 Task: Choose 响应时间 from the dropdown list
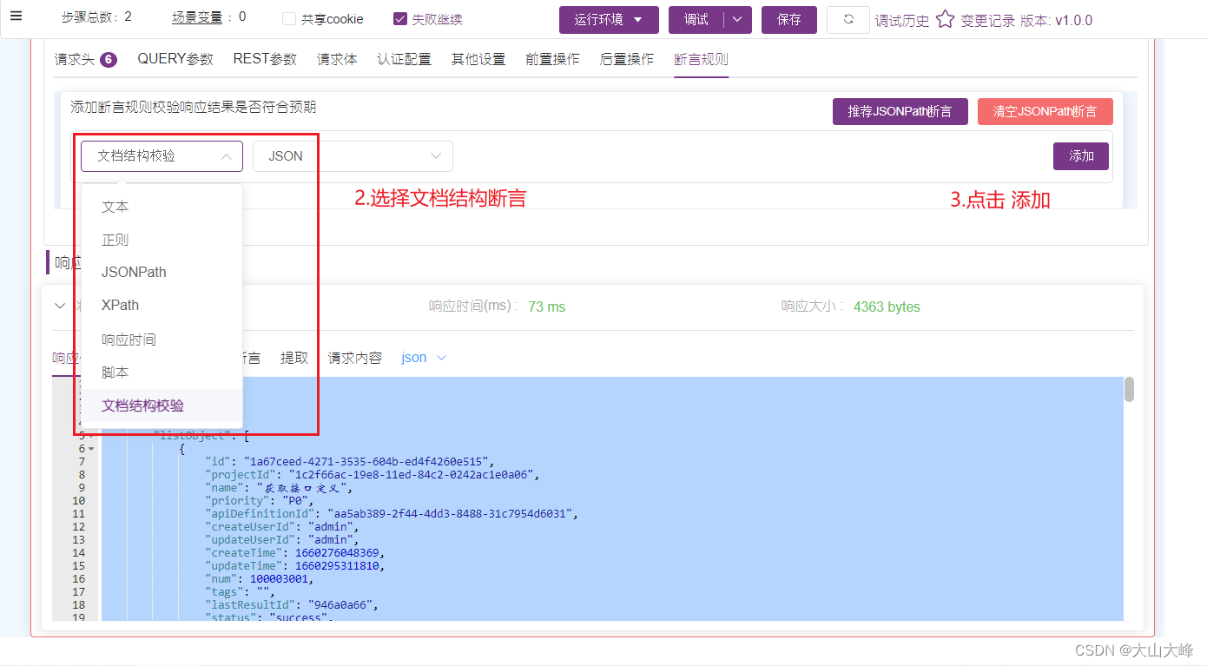pos(162,340)
